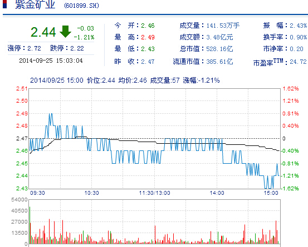
Task: Click the stock name 紫金矿业
Action: point(35,4)
